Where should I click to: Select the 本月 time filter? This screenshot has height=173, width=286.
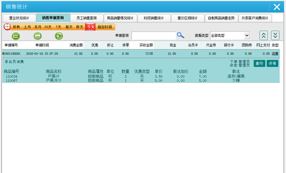(38, 27)
